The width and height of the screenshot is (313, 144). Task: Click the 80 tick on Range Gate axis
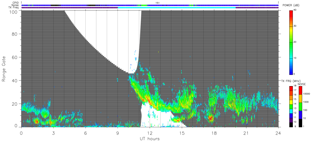(15, 34)
